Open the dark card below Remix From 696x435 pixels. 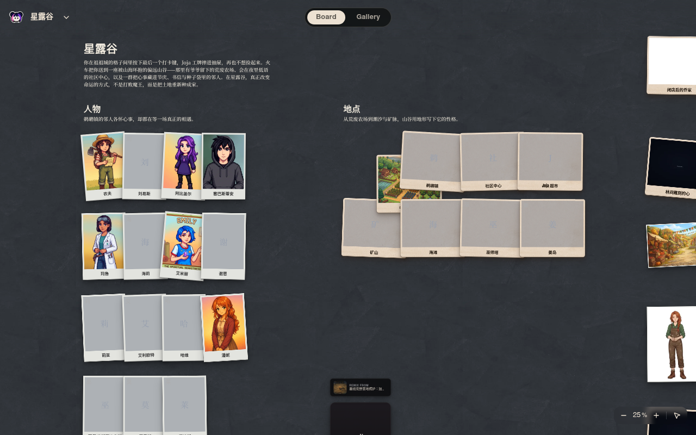(361, 419)
